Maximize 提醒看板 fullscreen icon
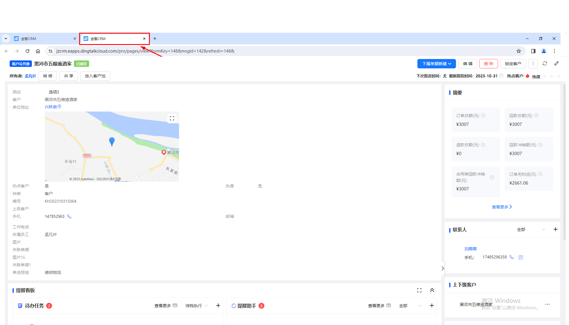The image size is (569, 325). (x=419, y=290)
